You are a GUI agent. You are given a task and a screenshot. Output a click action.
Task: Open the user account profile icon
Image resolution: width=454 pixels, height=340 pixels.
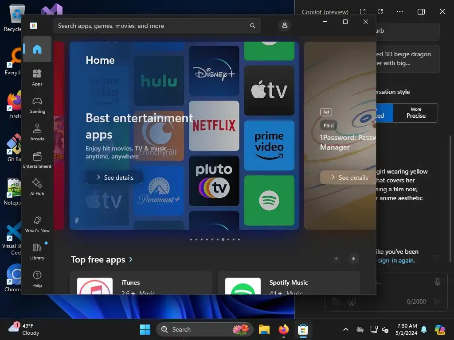(285, 25)
